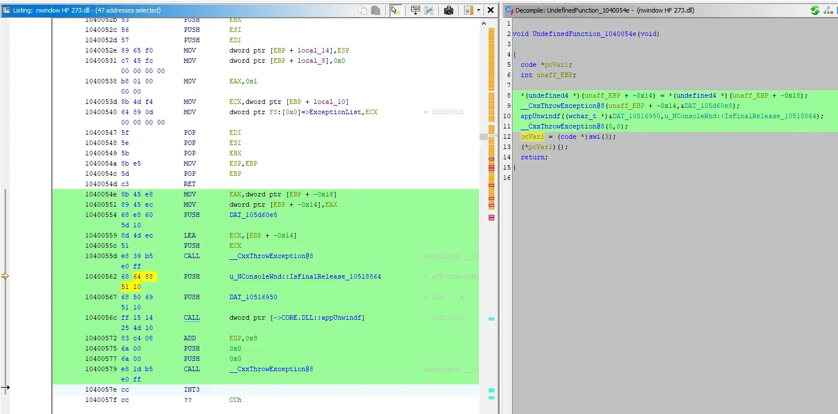The height and width of the screenshot is (414, 838).
Task: Click __CxxThrowException@8 operand at 10400579
Action: pos(271,369)
